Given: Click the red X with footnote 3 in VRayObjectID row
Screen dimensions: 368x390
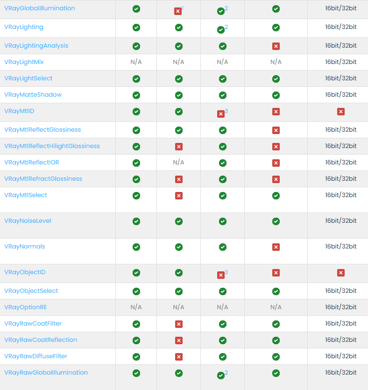Looking at the screenshot, I should point(221,275).
